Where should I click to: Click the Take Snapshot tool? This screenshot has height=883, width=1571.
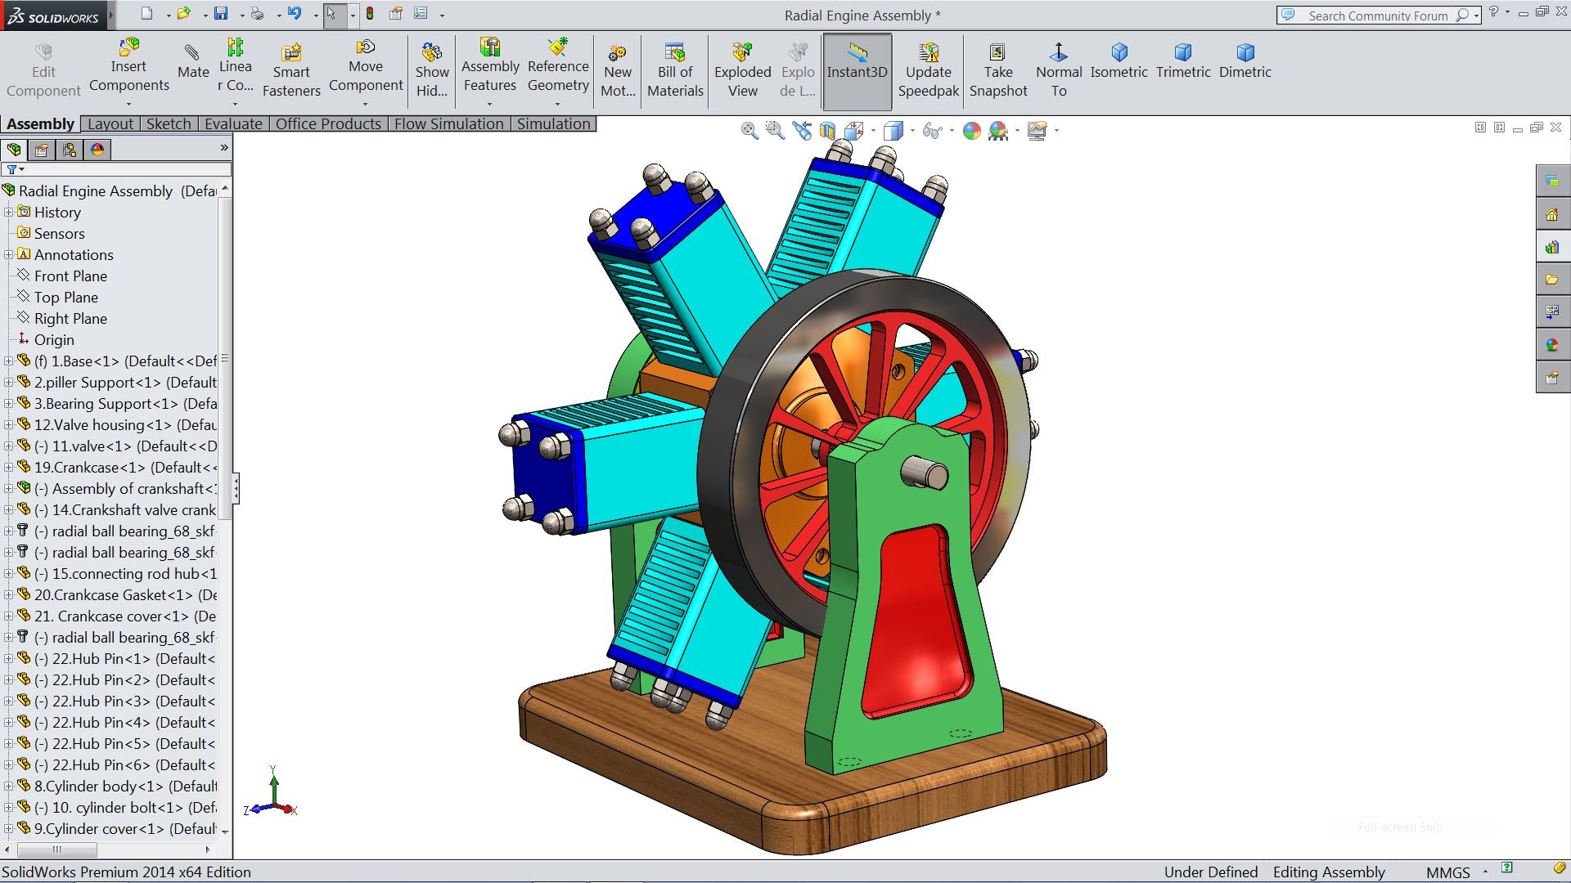[998, 69]
